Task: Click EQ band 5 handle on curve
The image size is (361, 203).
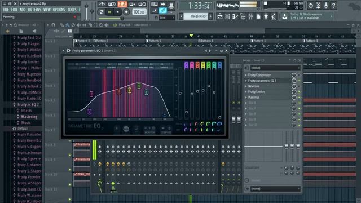Action: pos(139,86)
